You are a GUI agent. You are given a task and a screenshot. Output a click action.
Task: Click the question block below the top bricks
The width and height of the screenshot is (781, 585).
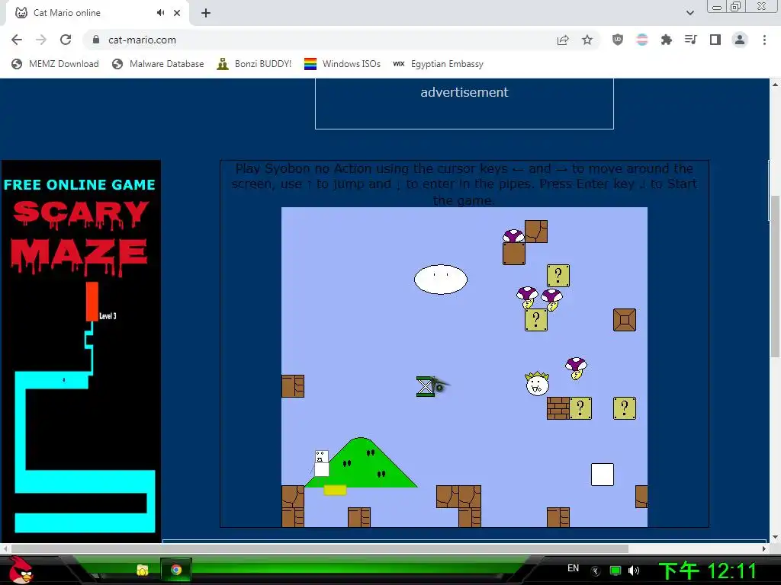[558, 276]
